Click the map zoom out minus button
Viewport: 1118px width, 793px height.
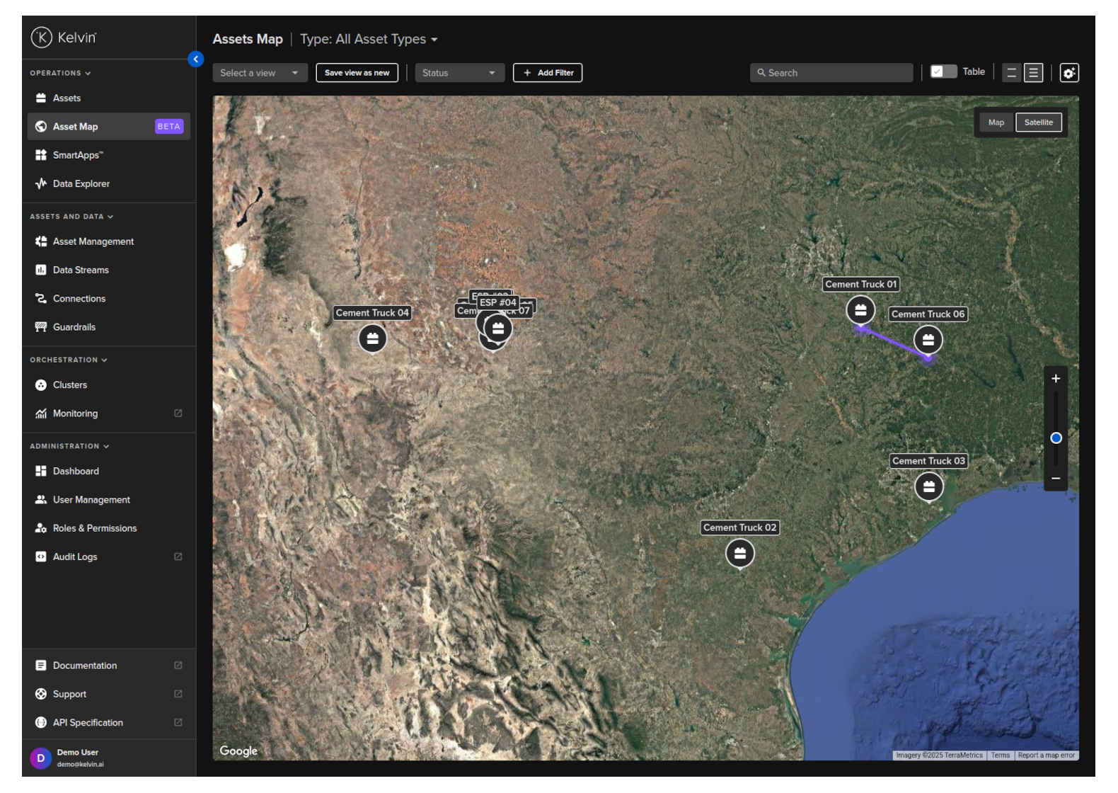pos(1055,479)
